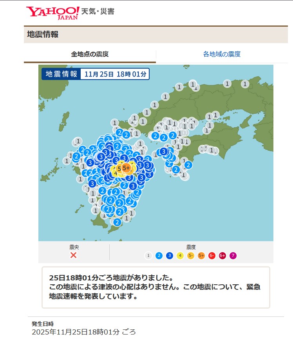The width and height of the screenshot is (293, 340).
Task: Click the rightmost gray 1 marker at top of map
Action: coord(245,84)
